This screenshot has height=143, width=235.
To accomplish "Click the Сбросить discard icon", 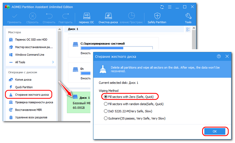I will pos(33,16).
